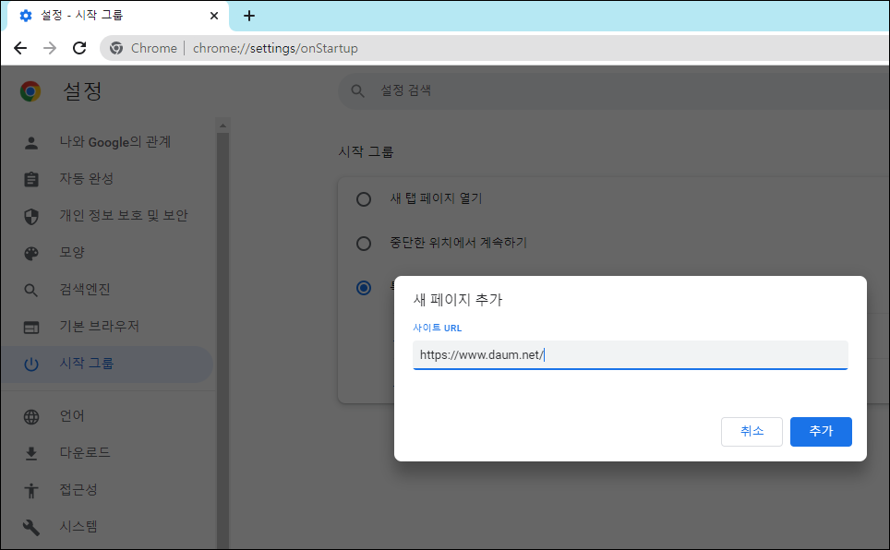This screenshot has height=550, width=890.
Task: Open 개인 정보 보호 및 보안 settings
Action: pyautogui.click(x=108, y=216)
